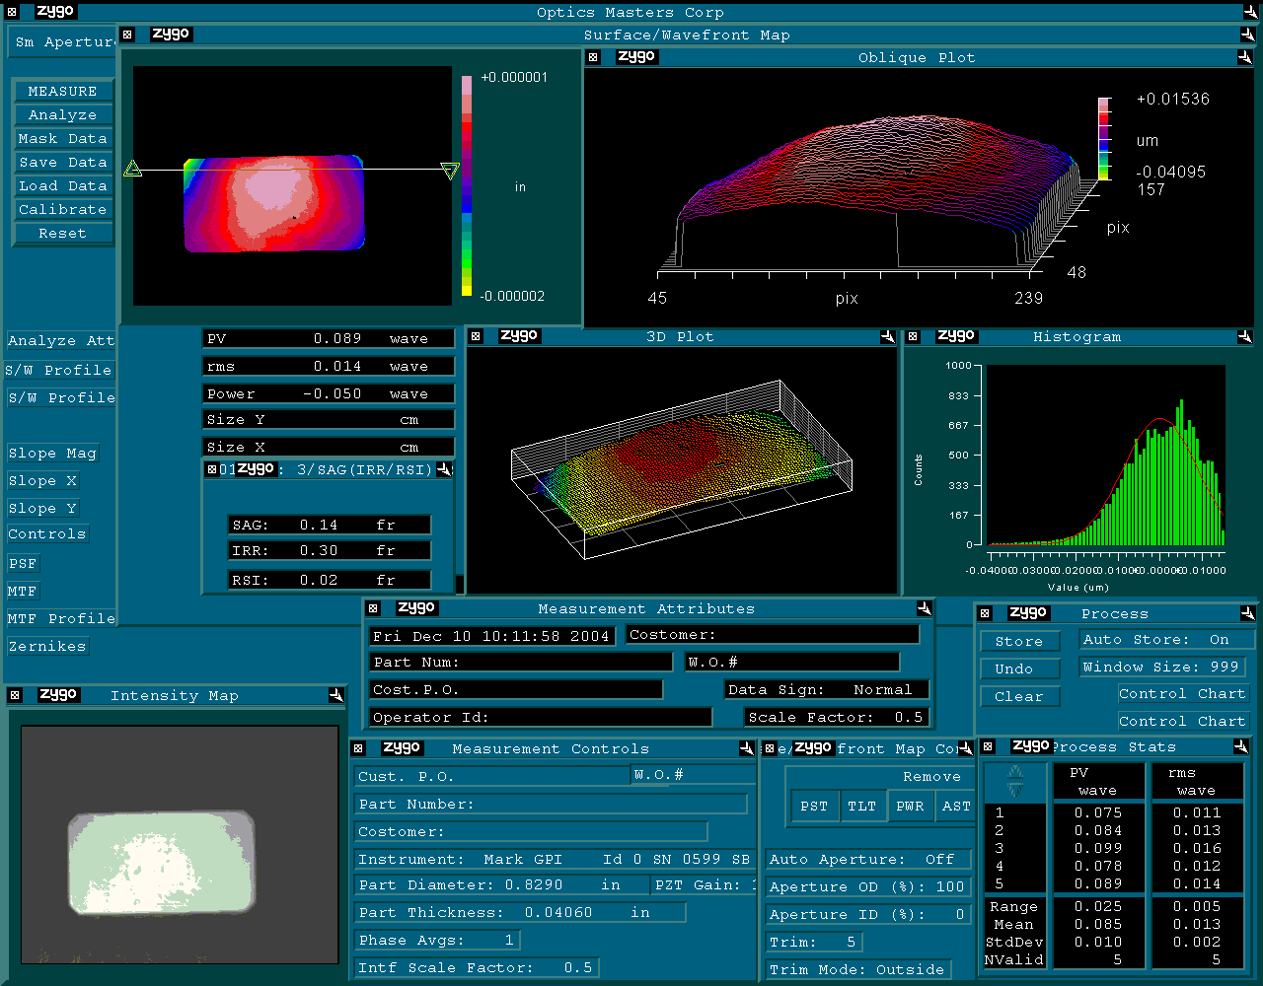Toggle PST removal
The width and height of the screenshot is (1263, 986).
[814, 806]
